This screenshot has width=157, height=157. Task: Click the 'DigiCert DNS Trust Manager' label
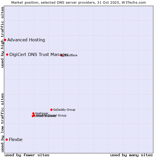pyautogui.click(x=39, y=54)
